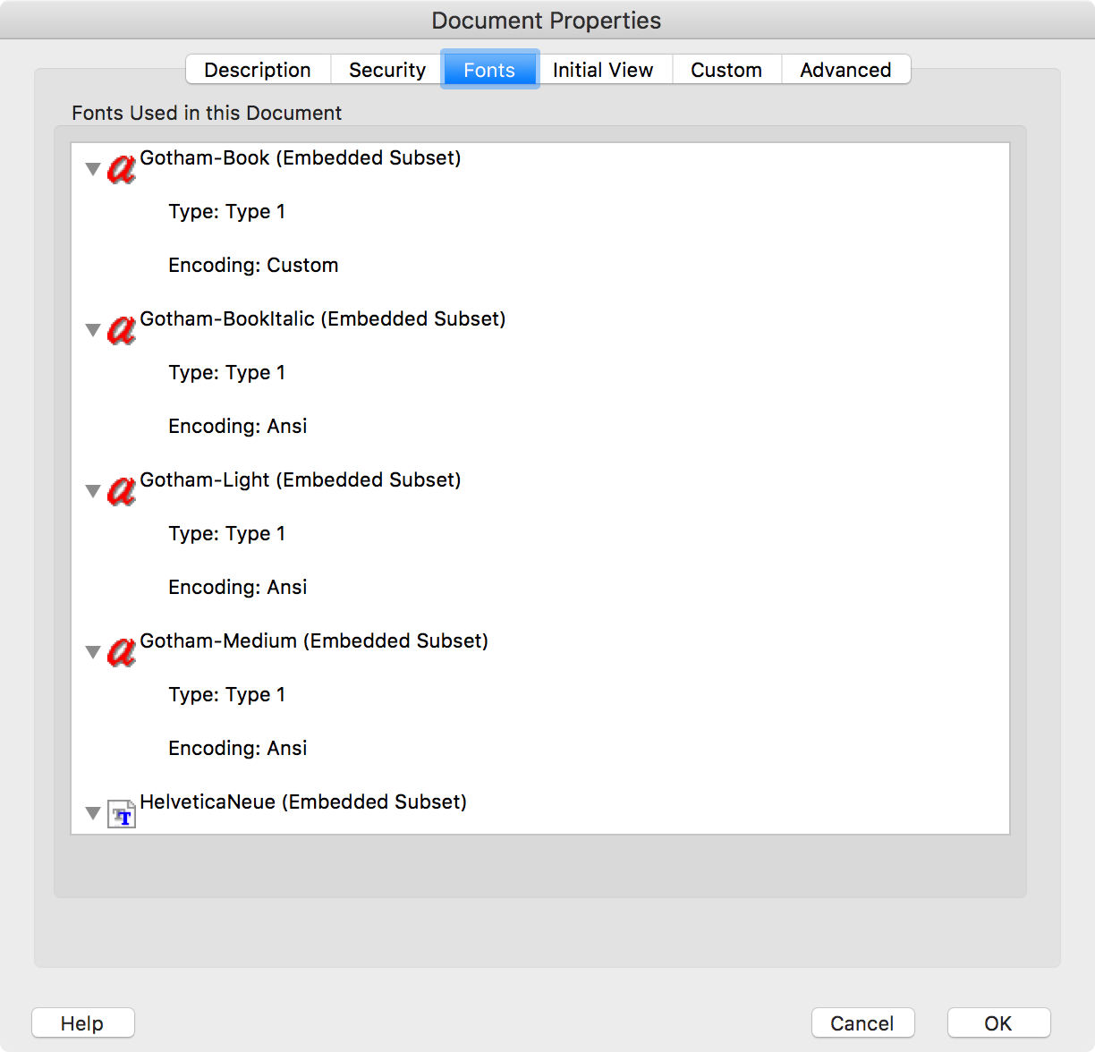Click the Type 1 icon beside Gotham-BookItalic
The image size is (1095, 1052).
pos(122,330)
